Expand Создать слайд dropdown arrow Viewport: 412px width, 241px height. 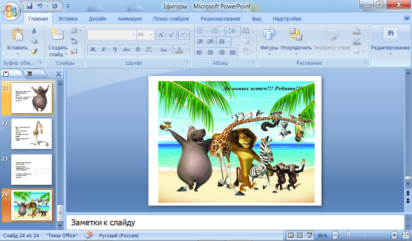pyautogui.click(x=66, y=54)
